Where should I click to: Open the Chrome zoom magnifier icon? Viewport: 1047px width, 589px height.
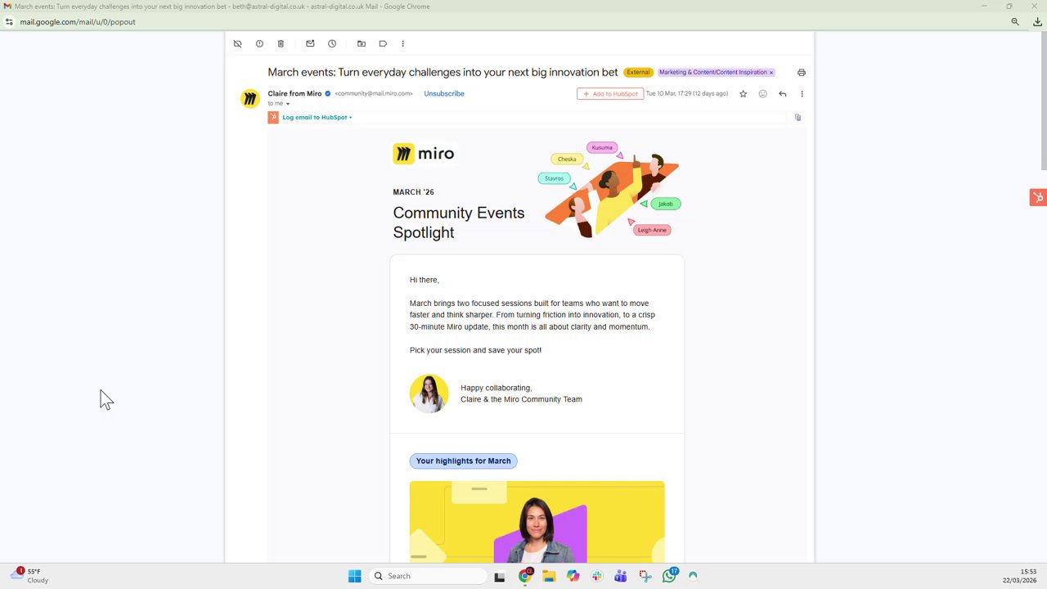click(x=1015, y=22)
